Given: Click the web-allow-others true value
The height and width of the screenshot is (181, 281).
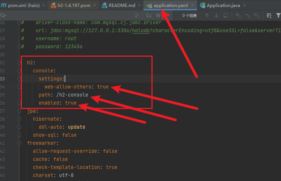Looking at the screenshot, I should click(x=103, y=87).
